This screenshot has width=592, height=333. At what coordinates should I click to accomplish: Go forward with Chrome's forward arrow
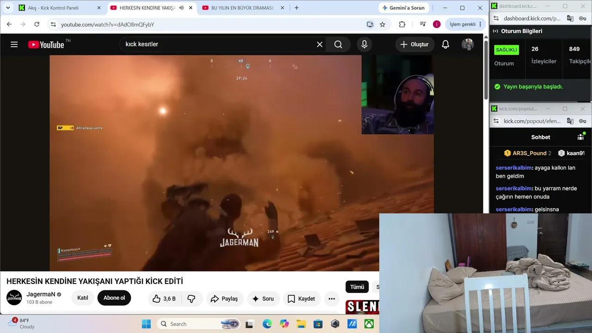coord(23,25)
